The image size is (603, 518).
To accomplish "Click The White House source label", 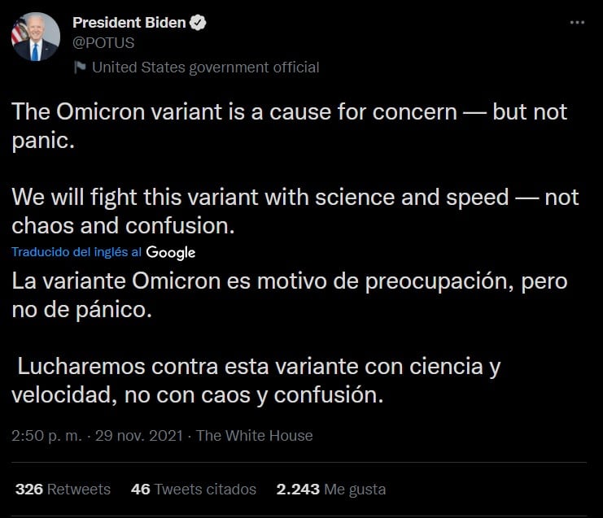I will click(x=254, y=436).
